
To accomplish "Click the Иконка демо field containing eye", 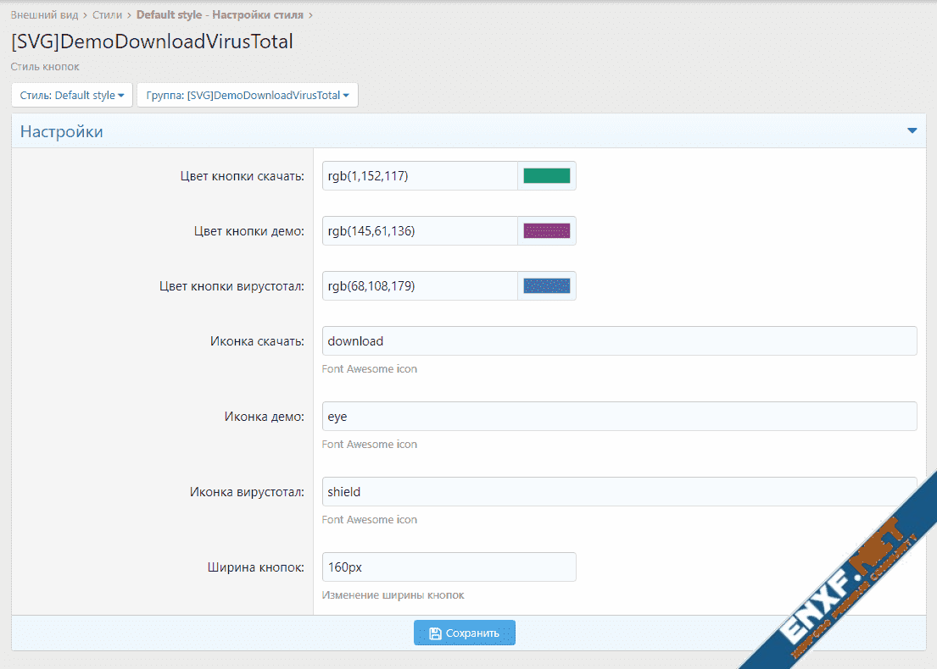I will coord(619,417).
